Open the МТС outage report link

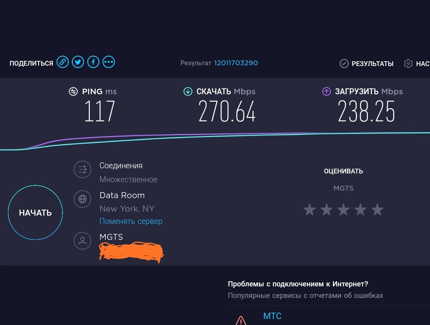click(x=272, y=316)
